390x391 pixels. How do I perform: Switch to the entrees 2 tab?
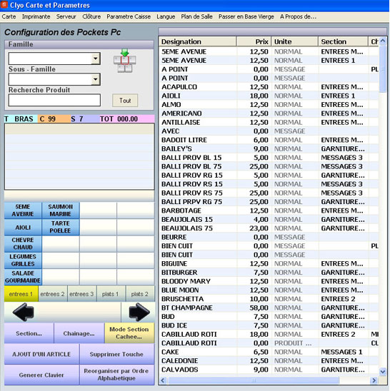click(x=52, y=294)
